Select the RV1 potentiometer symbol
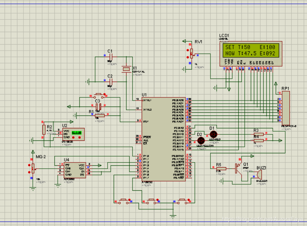 pyautogui.click(x=191, y=53)
